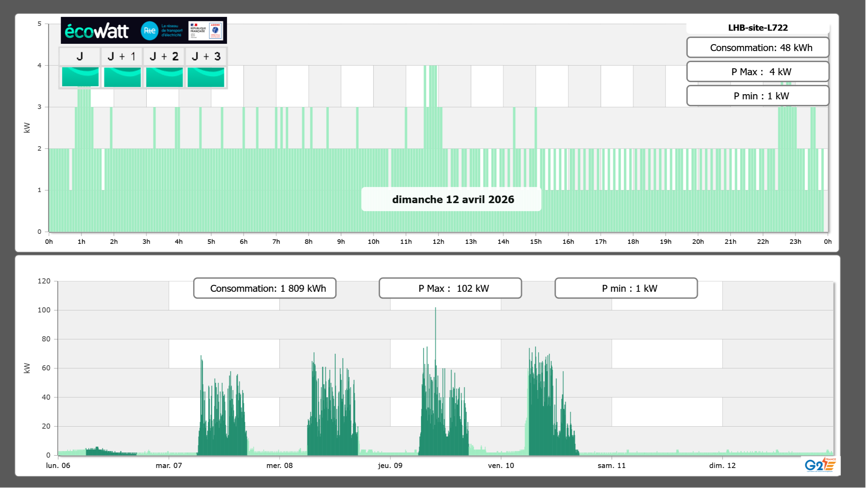Click the weekly Consommation: 1 809 kWh box
This screenshot has width=866, height=488.
pos(265,288)
